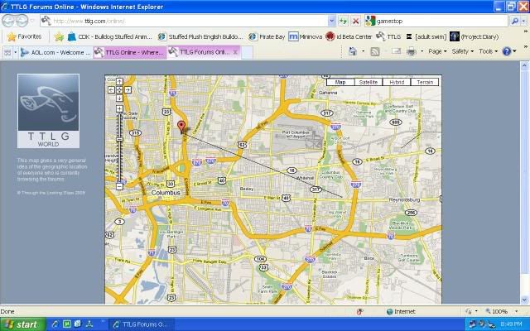The image size is (530, 331).
Task: Expand the Safety dropdown menu
Action: pos(462,51)
